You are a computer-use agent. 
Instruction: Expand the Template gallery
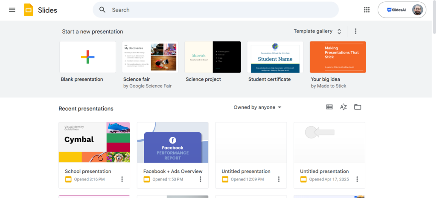point(317,32)
